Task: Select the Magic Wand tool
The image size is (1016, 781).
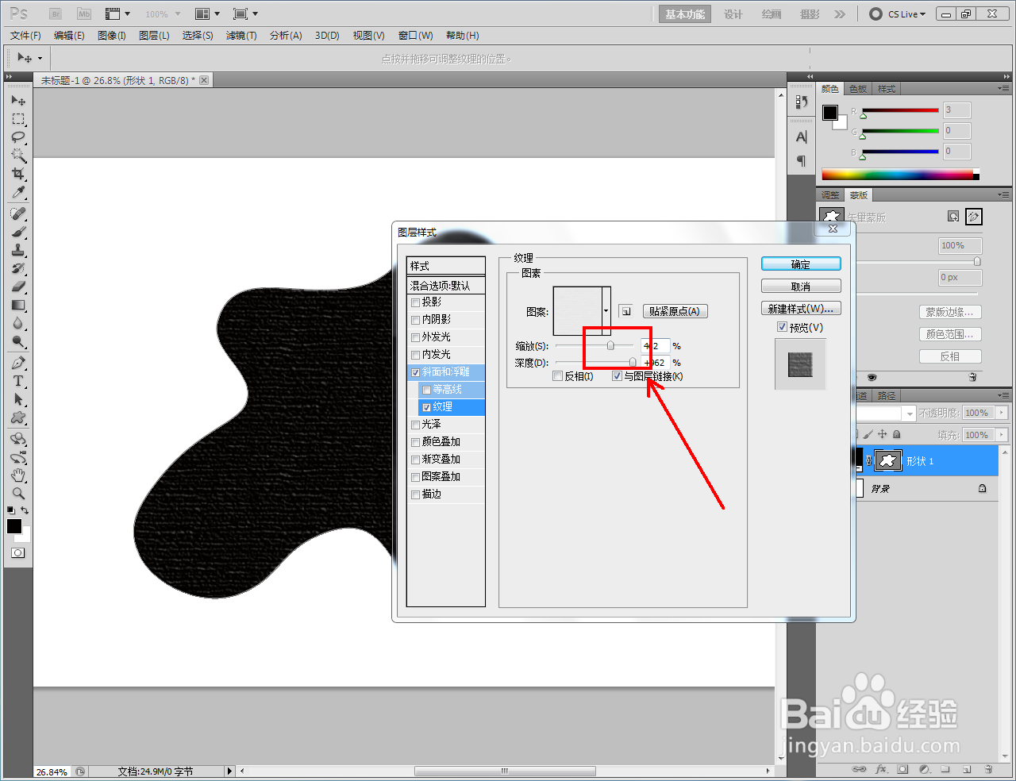Action: coord(18,156)
